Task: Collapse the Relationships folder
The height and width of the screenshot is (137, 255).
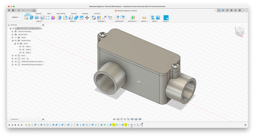Action: 12,41
